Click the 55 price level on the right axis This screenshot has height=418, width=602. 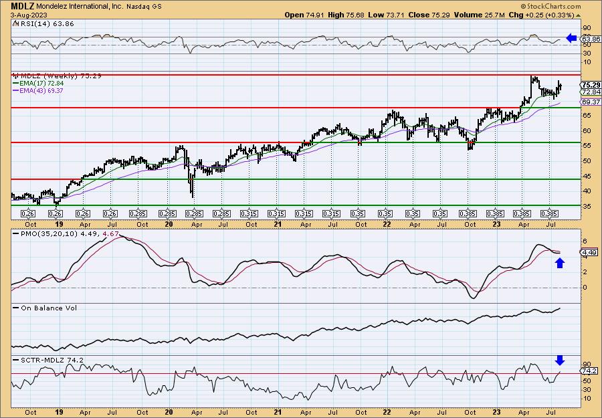[586, 146]
